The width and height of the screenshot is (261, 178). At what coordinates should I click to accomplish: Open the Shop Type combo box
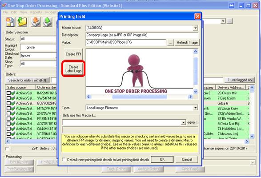pyautogui.click(x=39, y=64)
